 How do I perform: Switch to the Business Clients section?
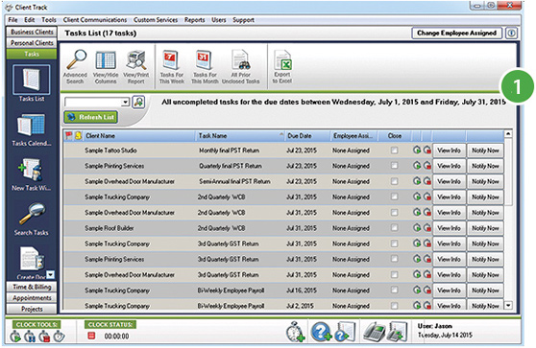[x=32, y=32]
